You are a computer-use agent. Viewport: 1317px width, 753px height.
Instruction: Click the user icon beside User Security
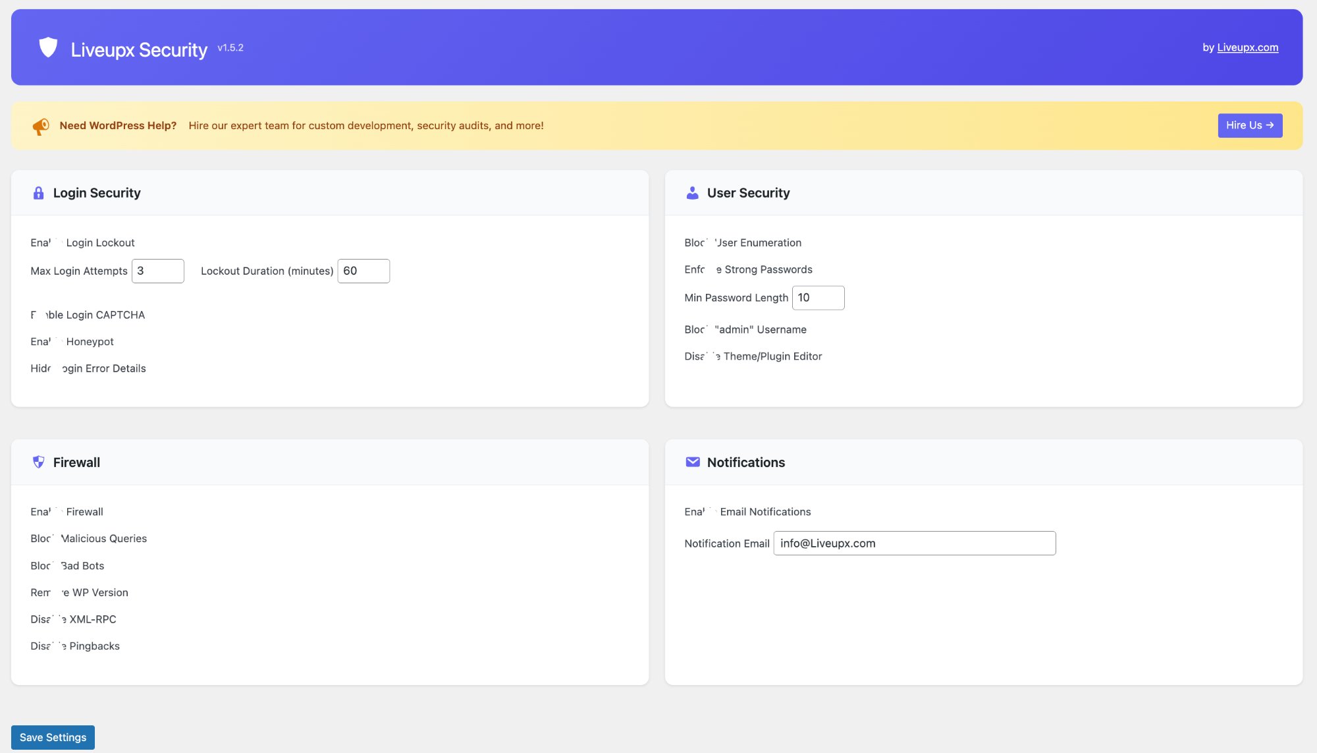[x=692, y=192]
